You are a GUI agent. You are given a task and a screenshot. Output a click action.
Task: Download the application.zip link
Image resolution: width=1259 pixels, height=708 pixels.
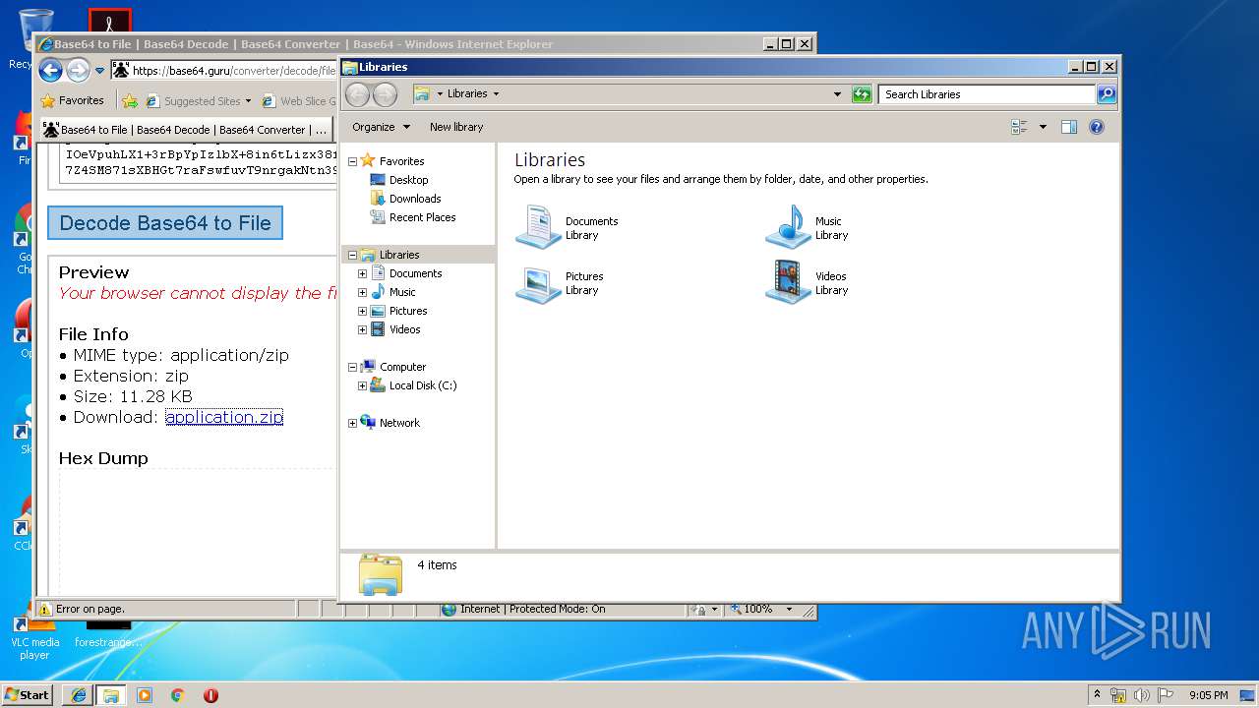[x=224, y=417]
